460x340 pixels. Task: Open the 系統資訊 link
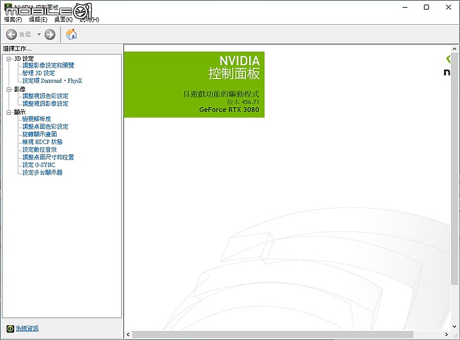click(27, 329)
